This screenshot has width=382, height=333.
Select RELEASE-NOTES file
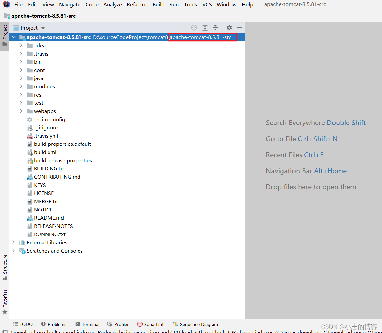click(53, 226)
